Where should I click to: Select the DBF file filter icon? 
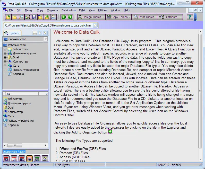coord(6,158)
